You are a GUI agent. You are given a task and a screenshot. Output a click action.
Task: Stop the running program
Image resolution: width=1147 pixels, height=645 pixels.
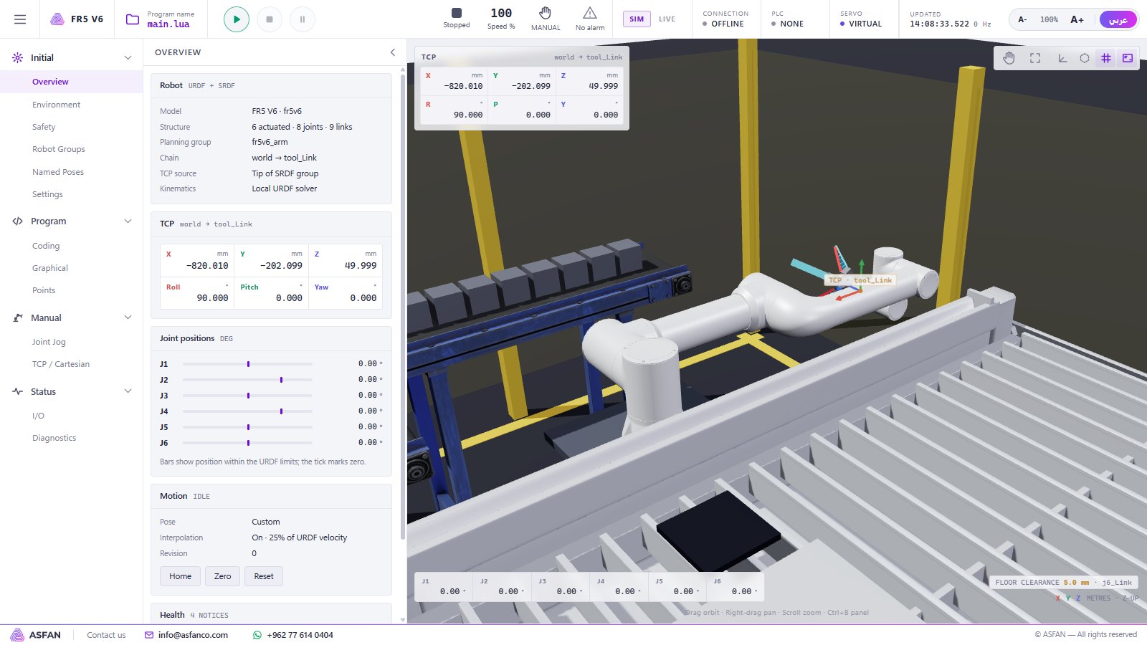(x=270, y=19)
